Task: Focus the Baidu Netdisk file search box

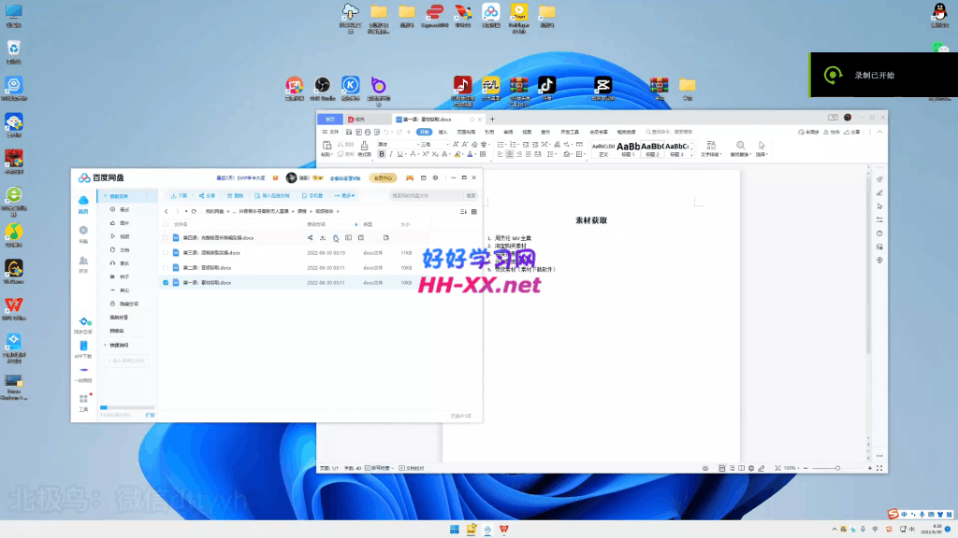Action: coord(426,196)
